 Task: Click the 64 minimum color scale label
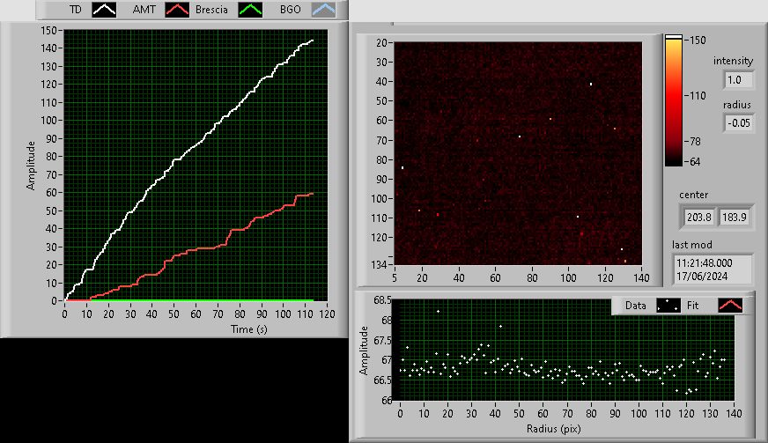tap(691, 161)
